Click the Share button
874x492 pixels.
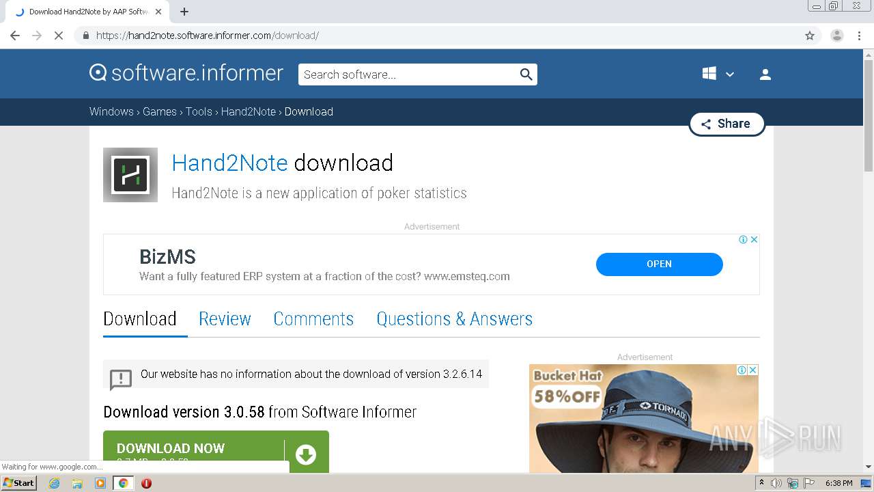coord(727,124)
